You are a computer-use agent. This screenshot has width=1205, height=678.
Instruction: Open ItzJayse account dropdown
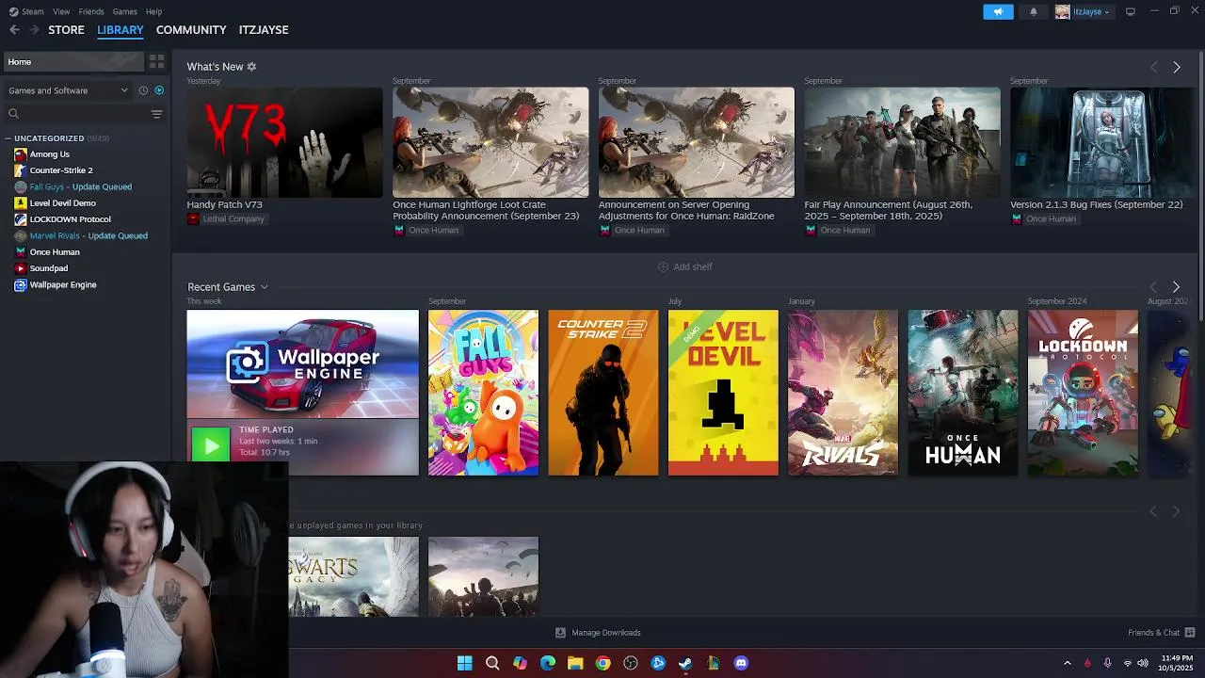point(1084,11)
